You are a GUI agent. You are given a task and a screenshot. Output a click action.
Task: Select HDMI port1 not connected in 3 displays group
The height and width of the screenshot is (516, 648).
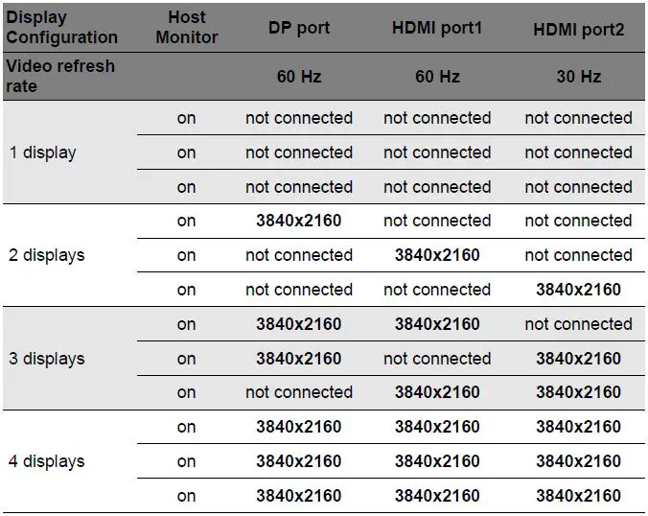pyautogui.click(x=437, y=359)
